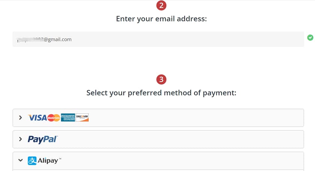Select the PayPal payment row's empty area
The width and height of the screenshot is (315, 171).
point(180,139)
